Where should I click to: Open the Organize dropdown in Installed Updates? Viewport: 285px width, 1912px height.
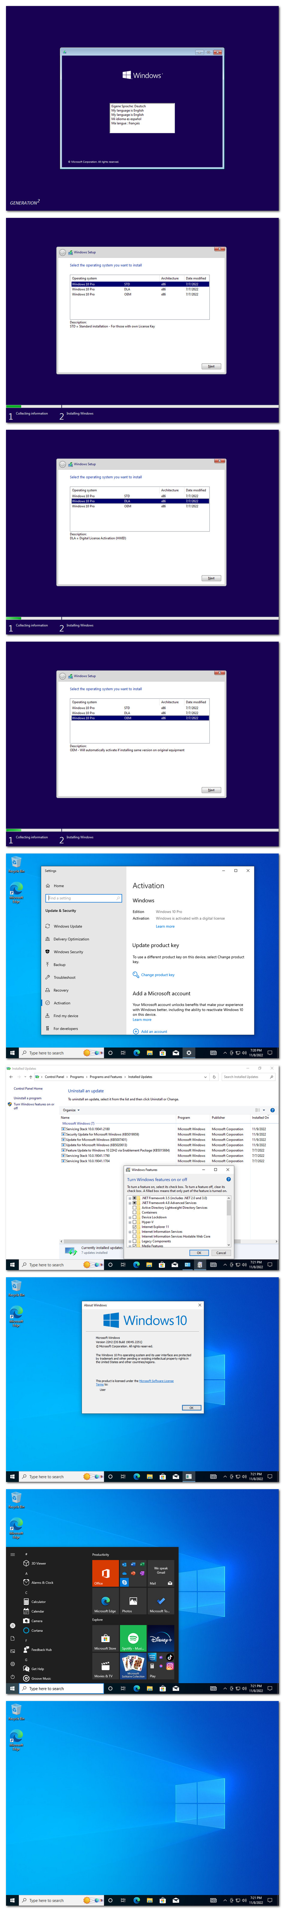click(71, 1110)
